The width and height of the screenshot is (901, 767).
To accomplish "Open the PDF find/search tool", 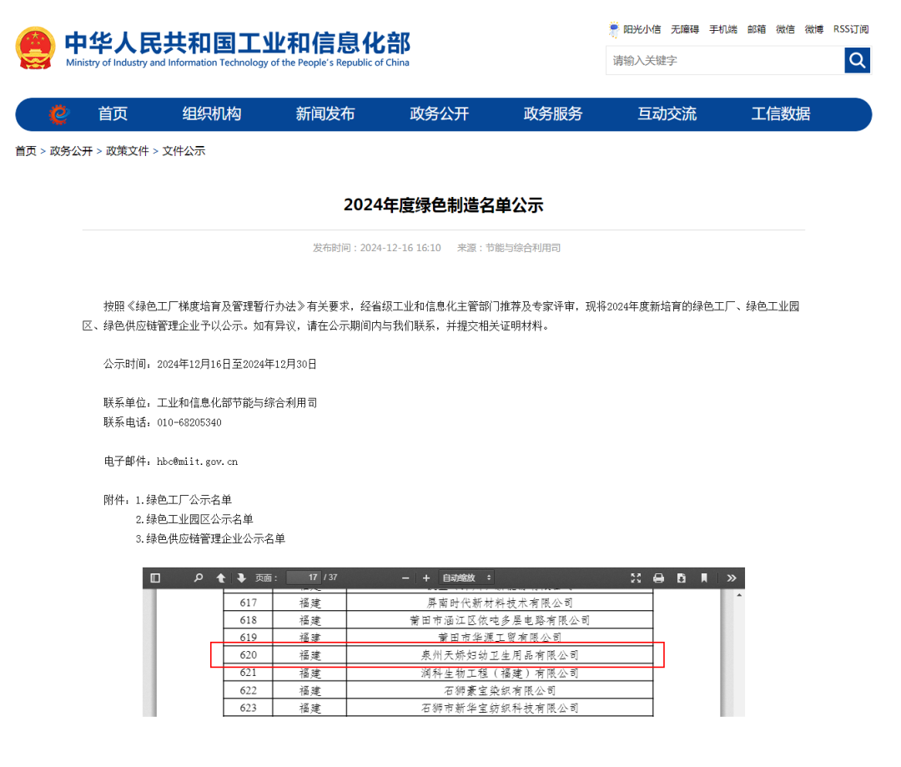I will tap(199, 578).
